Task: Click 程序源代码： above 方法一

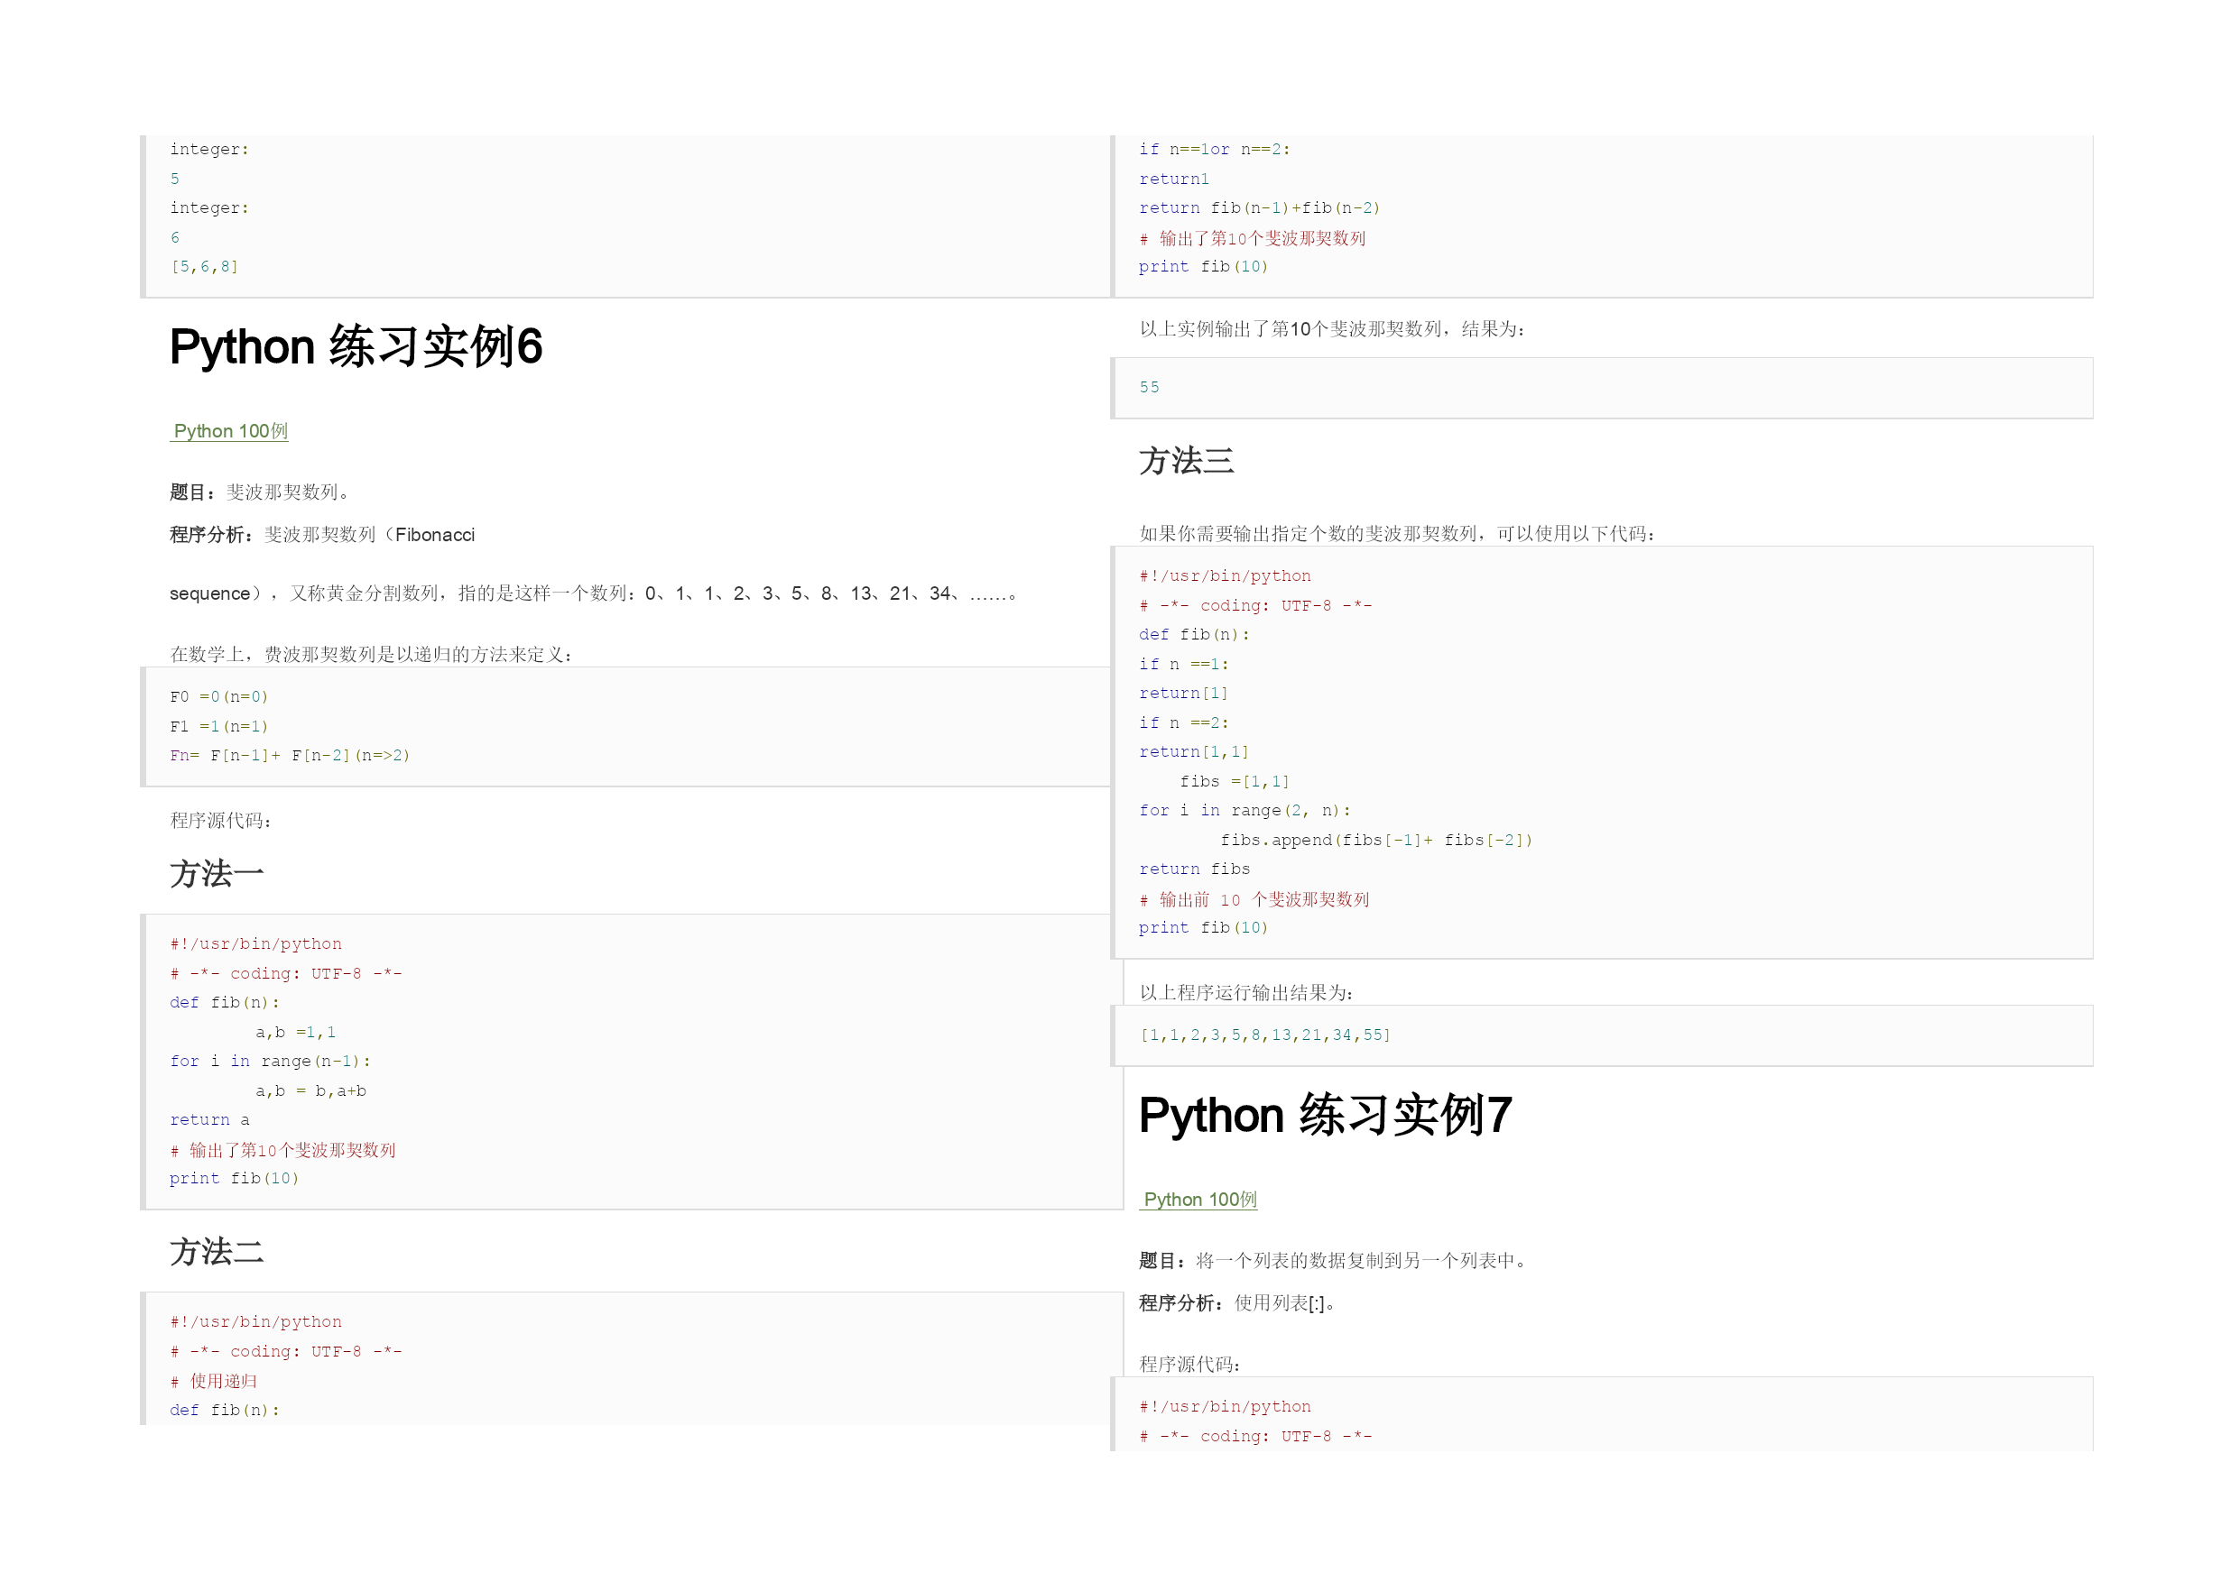Action: click(x=220, y=821)
